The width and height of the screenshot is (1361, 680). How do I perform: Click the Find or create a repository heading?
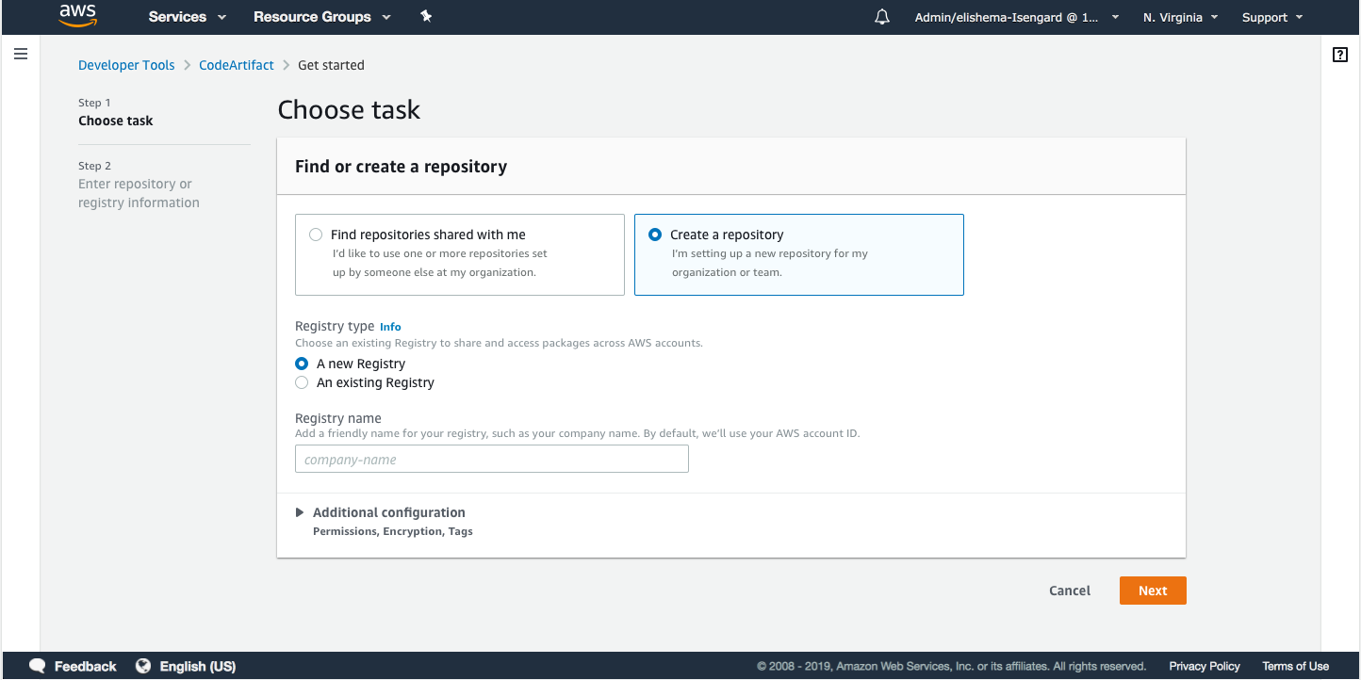pyautogui.click(x=402, y=167)
